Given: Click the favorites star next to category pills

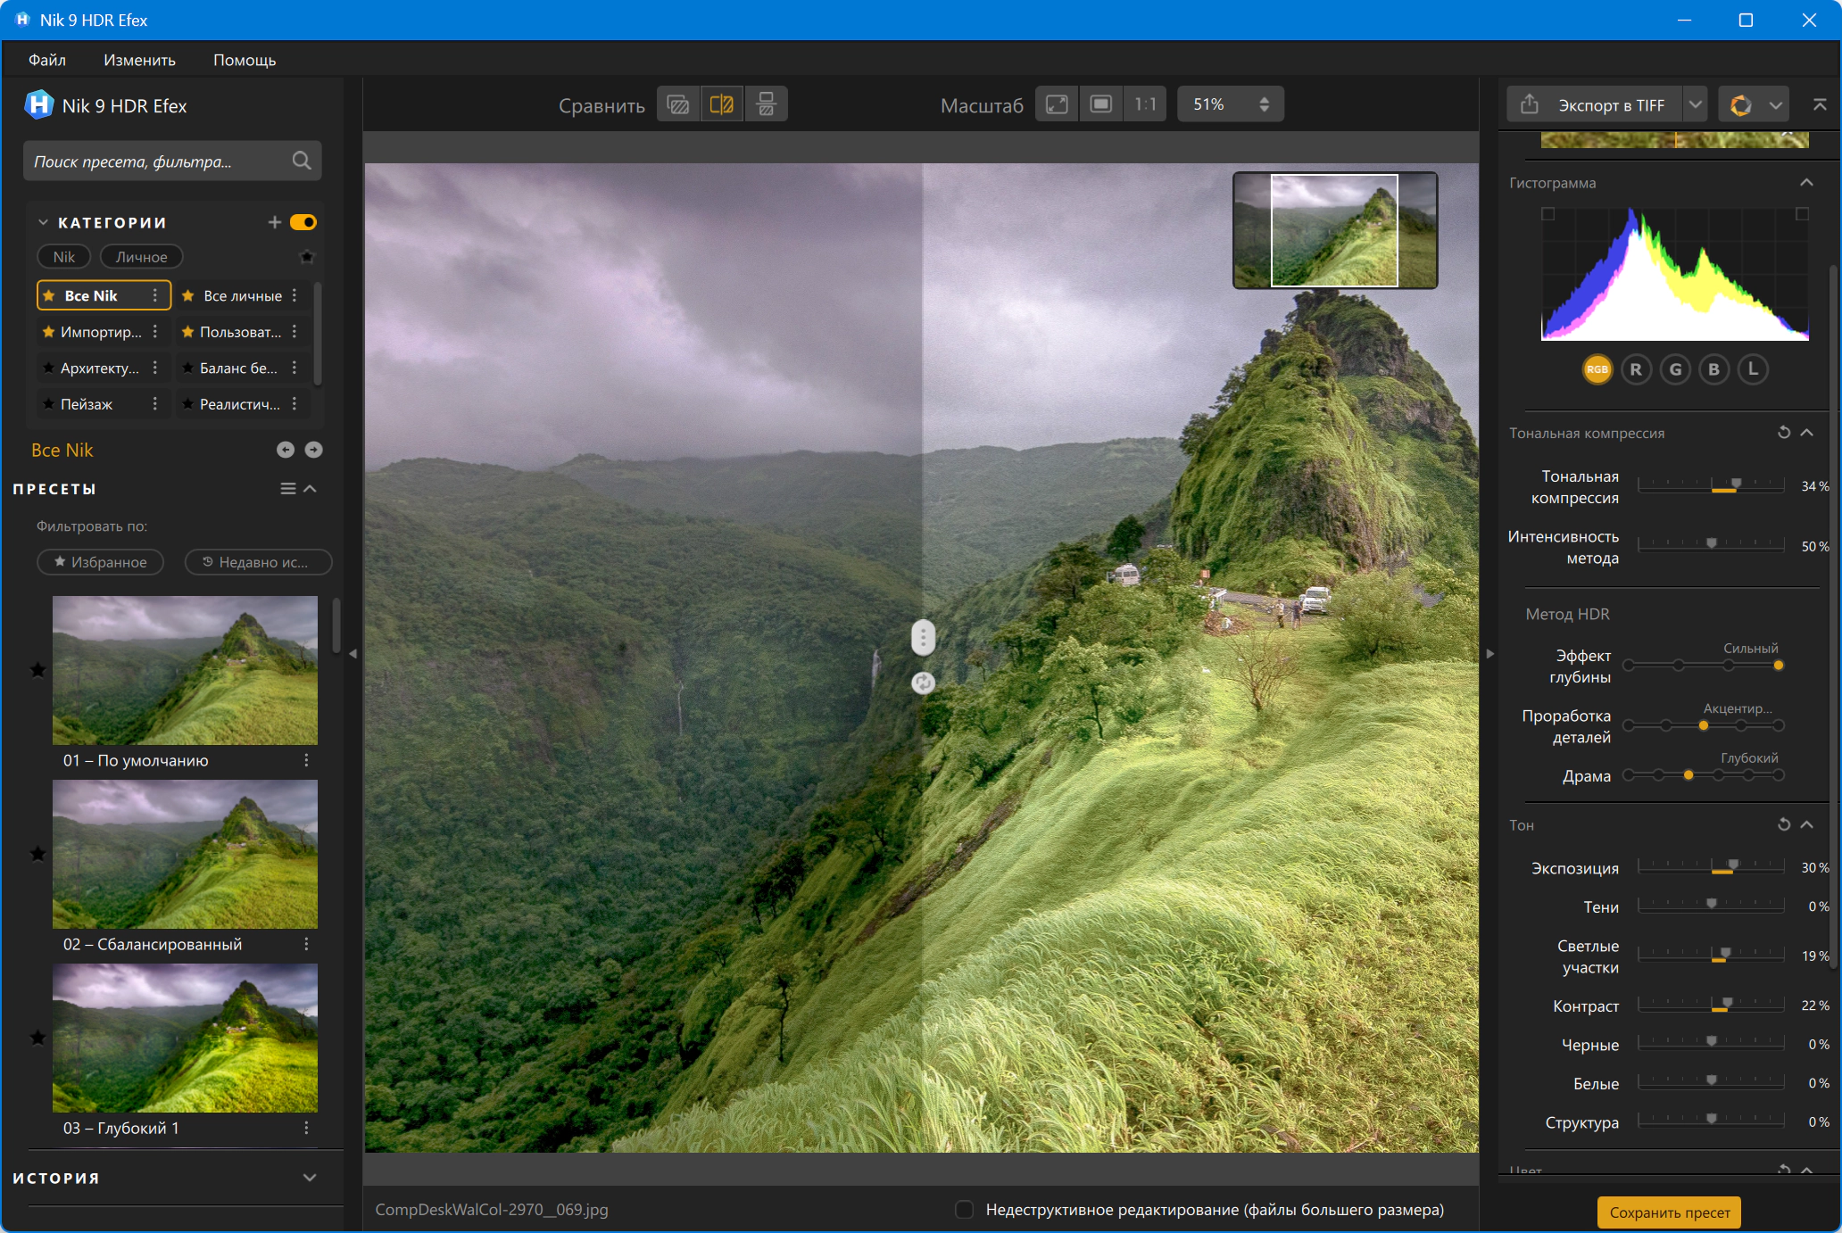Looking at the screenshot, I should [307, 257].
